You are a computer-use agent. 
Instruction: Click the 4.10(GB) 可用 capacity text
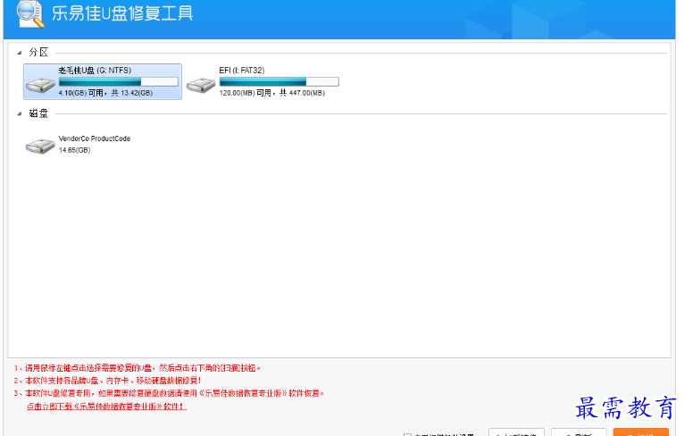click(x=105, y=93)
